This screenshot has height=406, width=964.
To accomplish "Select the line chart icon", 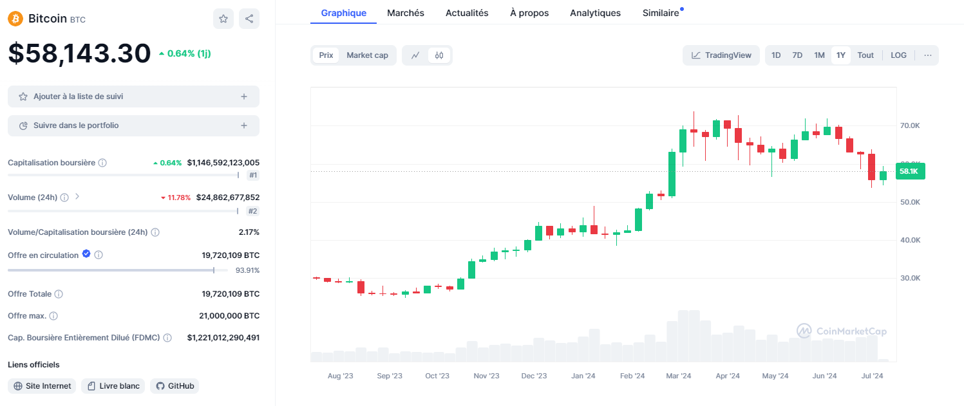I will pyautogui.click(x=415, y=55).
